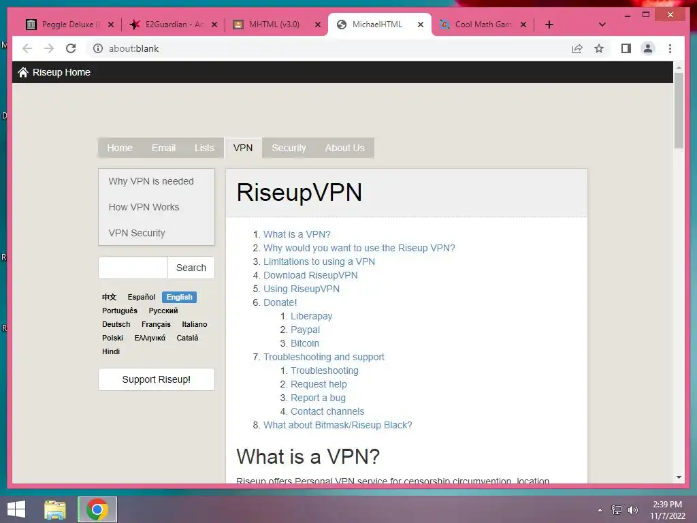
Task: Select the English language badge
Action: coord(179,297)
